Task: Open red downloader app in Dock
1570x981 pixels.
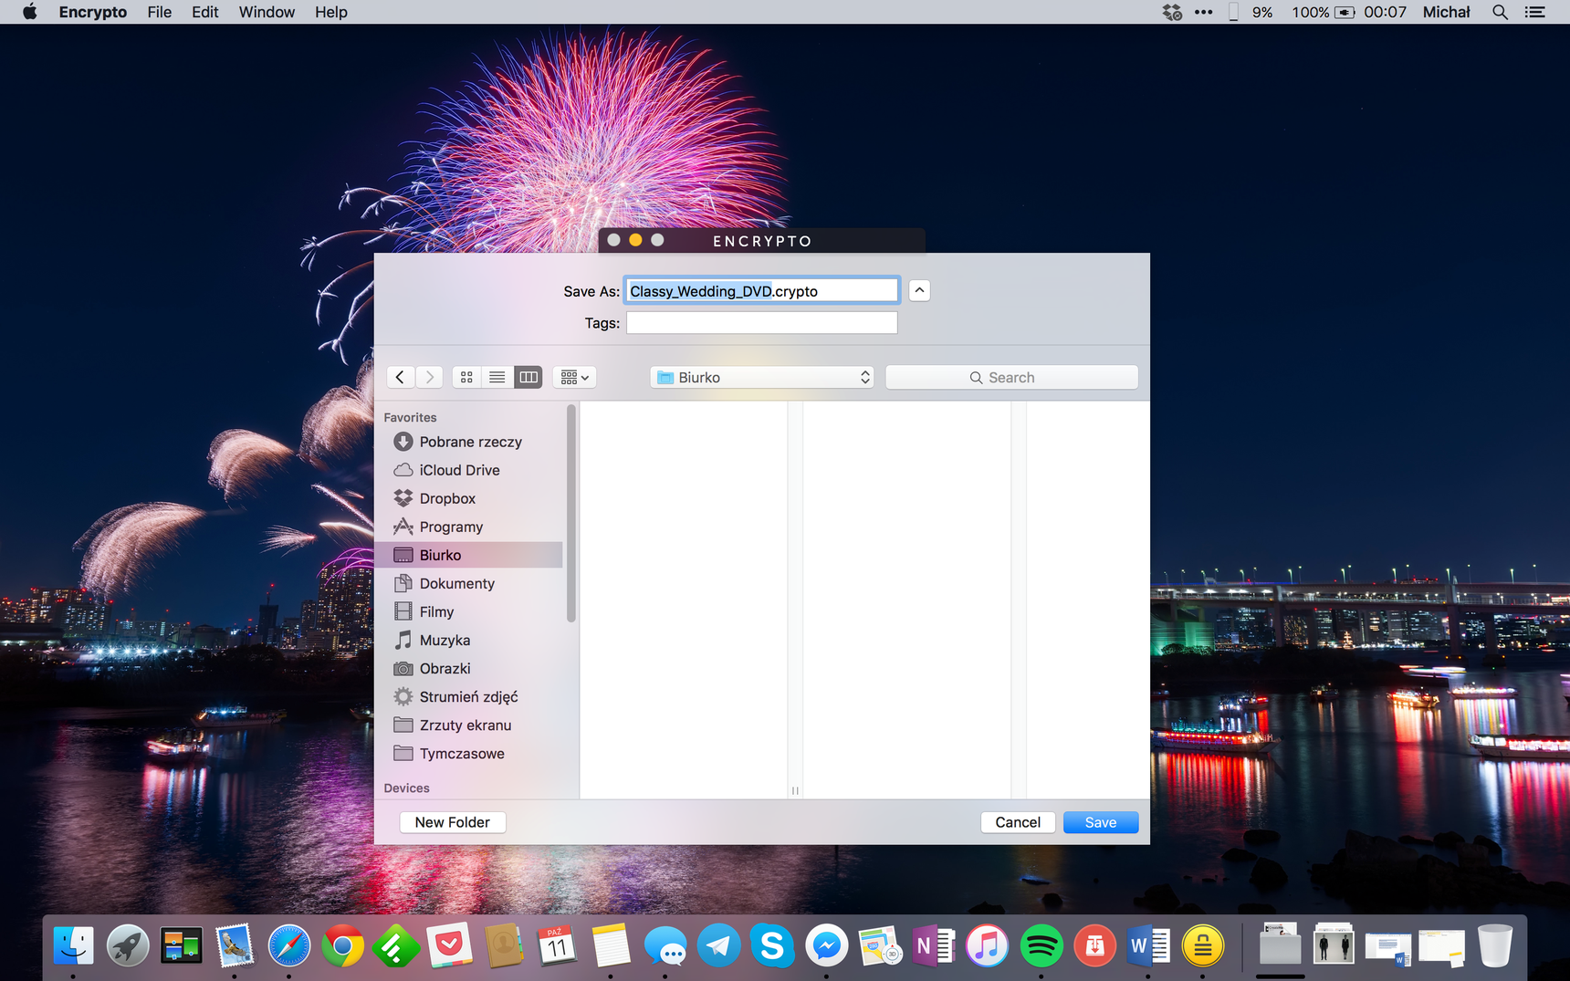Action: [1094, 946]
